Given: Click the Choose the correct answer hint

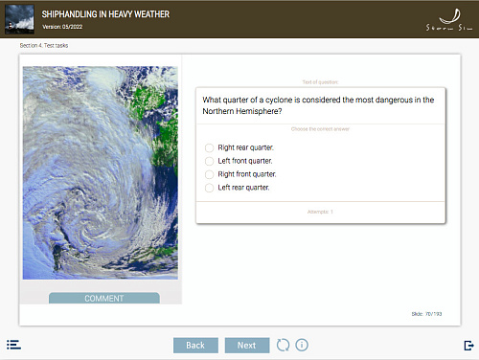Looking at the screenshot, I should tap(320, 129).
